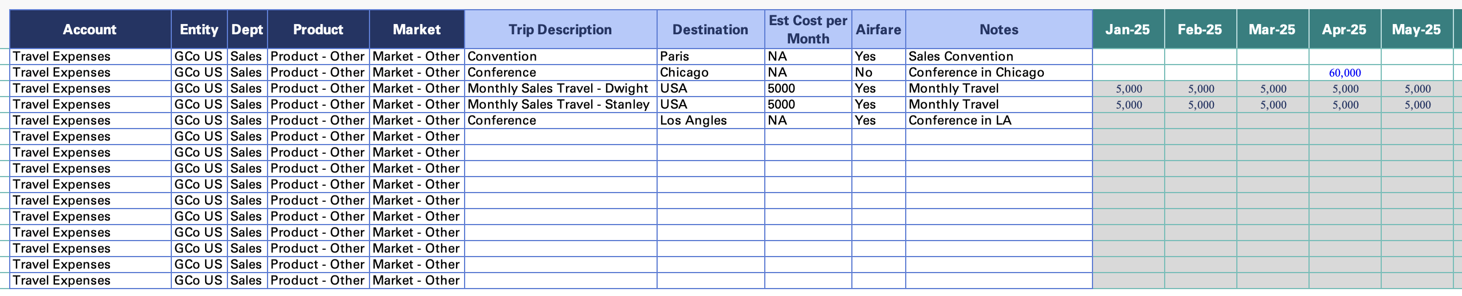This screenshot has width=1462, height=296.
Task: Select the Los Angles destination cell
Action: click(x=710, y=121)
